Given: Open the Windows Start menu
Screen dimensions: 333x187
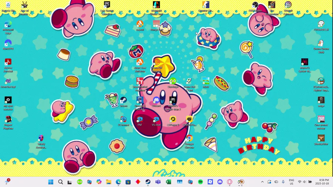Looking at the screenshot, I should click(51, 182).
